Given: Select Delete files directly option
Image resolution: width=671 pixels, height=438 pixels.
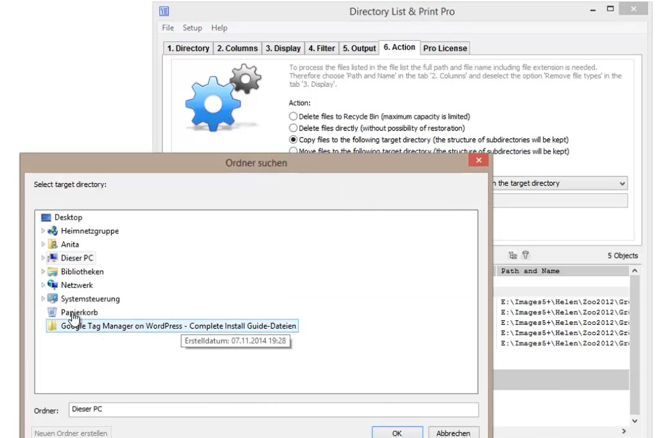Looking at the screenshot, I should coord(293,128).
